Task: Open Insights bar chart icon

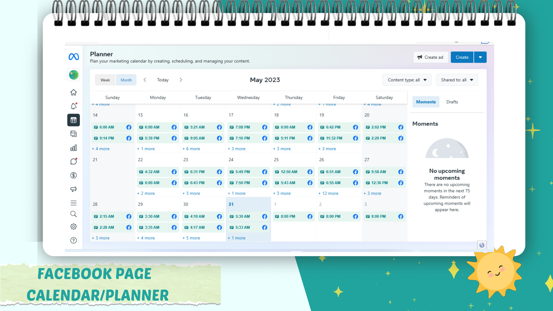Action: (x=73, y=148)
